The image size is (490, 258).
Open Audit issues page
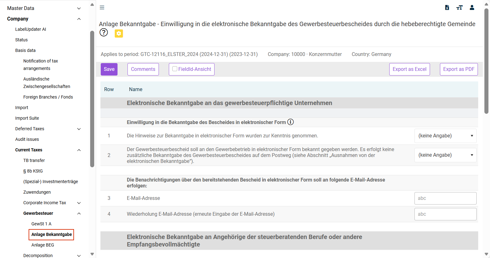[27, 139]
